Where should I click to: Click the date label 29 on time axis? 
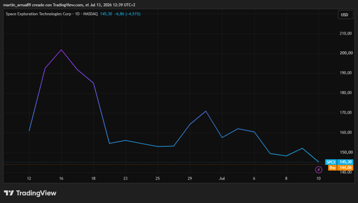(190, 178)
